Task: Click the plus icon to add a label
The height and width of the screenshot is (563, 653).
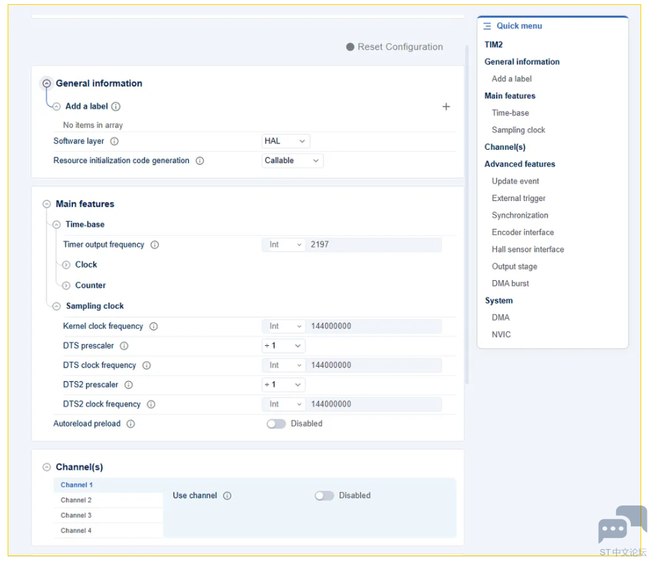Action: [x=446, y=107]
